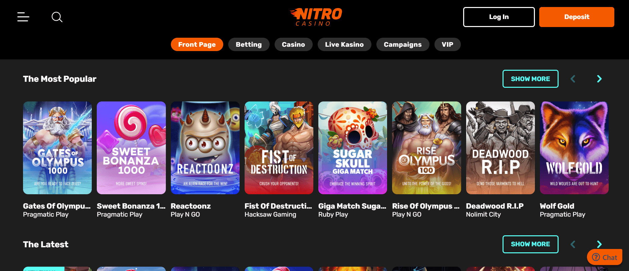Advance The Latest carousel right arrow
Viewport: 629px width, 271px height.
[x=599, y=244]
